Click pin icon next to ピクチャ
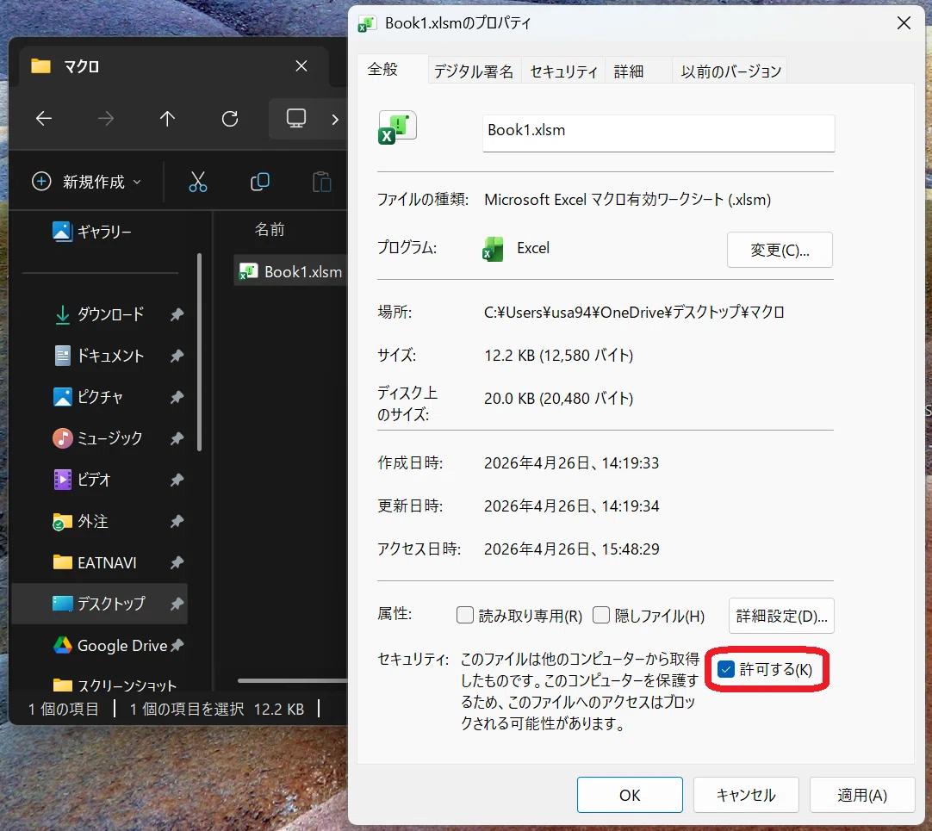Image resolution: width=932 pixels, height=831 pixels. (x=177, y=397)
